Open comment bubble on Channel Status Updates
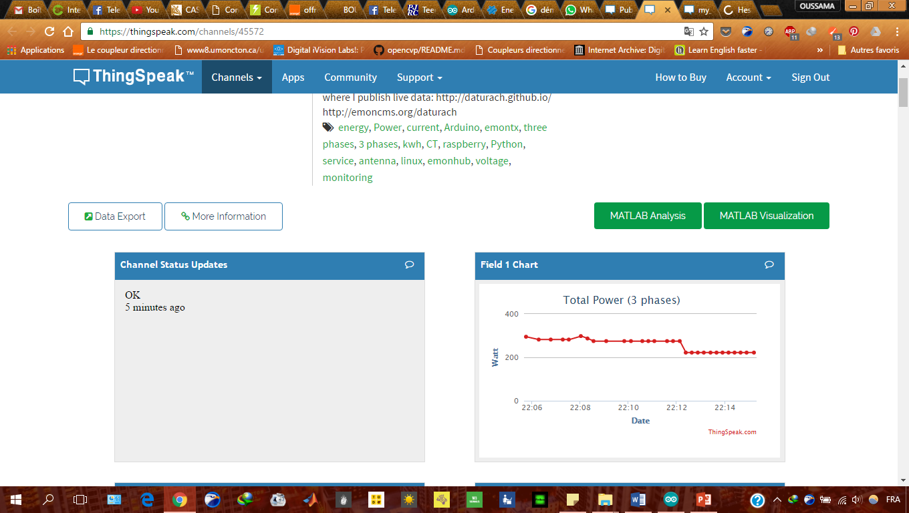 [409, 265]
